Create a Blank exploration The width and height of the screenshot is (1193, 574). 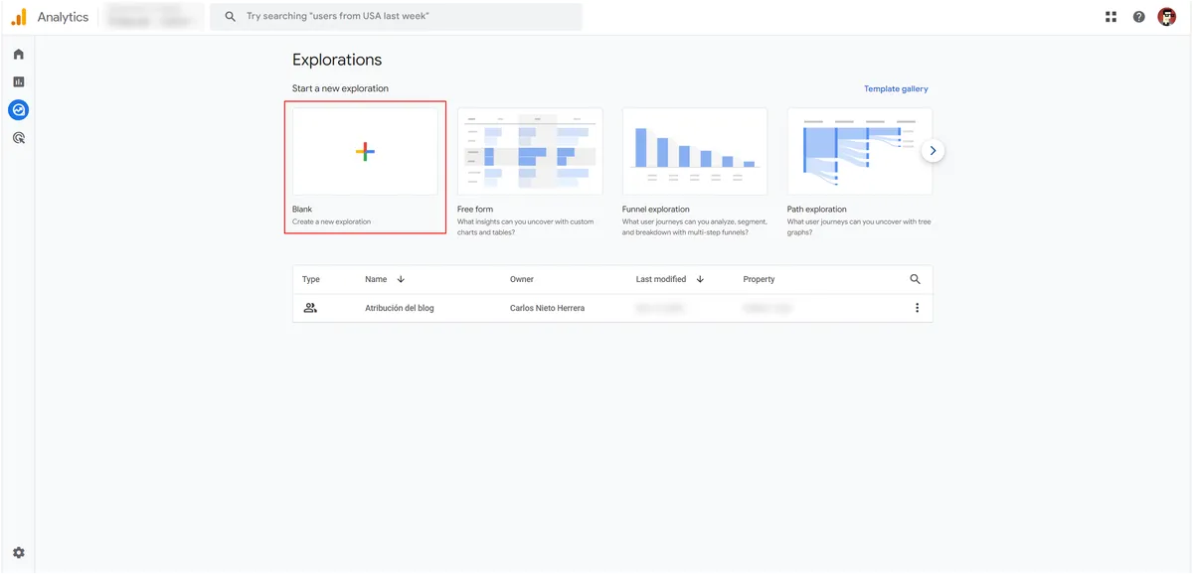tap(365, 152)
